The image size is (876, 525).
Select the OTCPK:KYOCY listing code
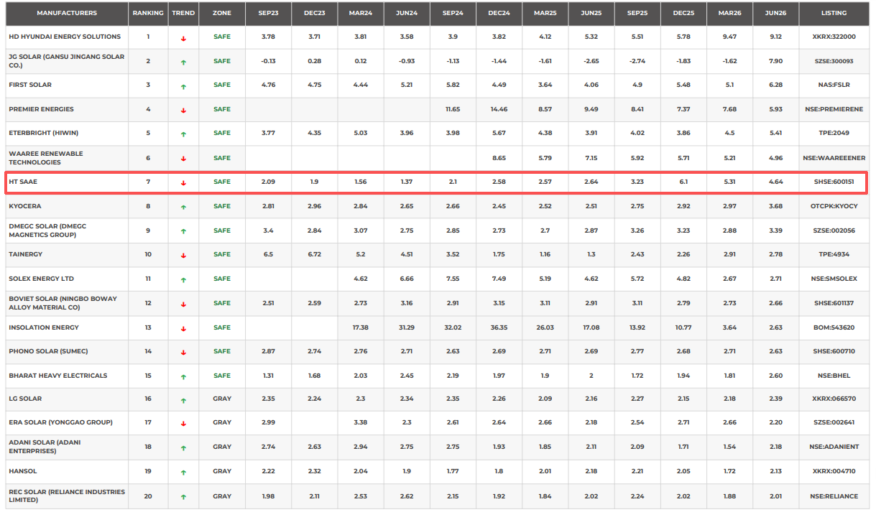(x=834, y=206)
